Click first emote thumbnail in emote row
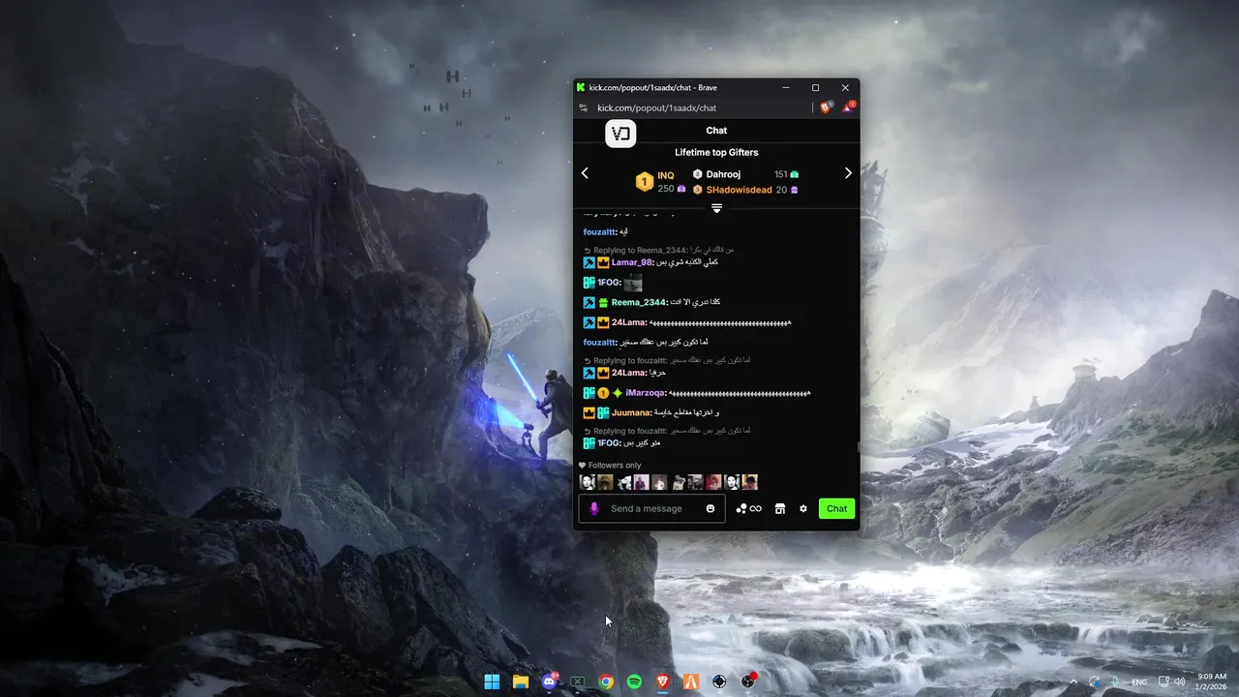This screenshot has width=1239, height=697. [x=587, y=482]
